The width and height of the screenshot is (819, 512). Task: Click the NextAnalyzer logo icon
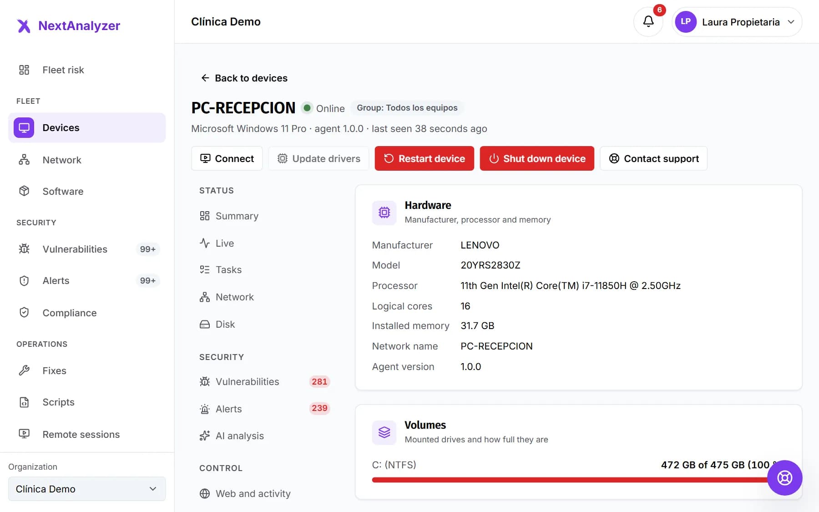point(24,26)
